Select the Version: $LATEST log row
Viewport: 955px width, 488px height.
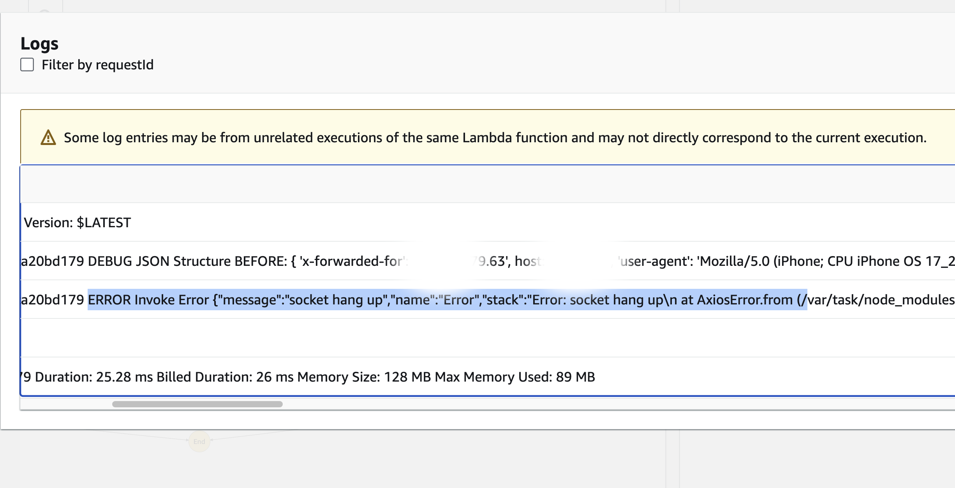point(78,223)
